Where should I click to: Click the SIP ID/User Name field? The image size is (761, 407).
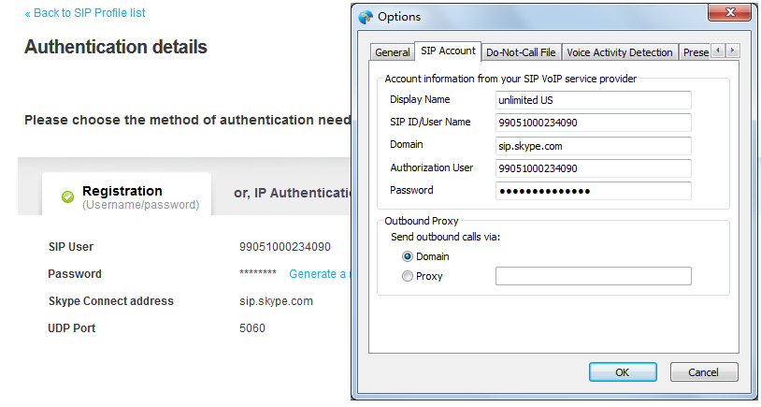(593, 123)
